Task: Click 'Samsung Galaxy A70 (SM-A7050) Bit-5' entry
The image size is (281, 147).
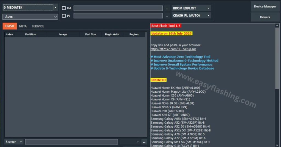Action: (178, 134)
